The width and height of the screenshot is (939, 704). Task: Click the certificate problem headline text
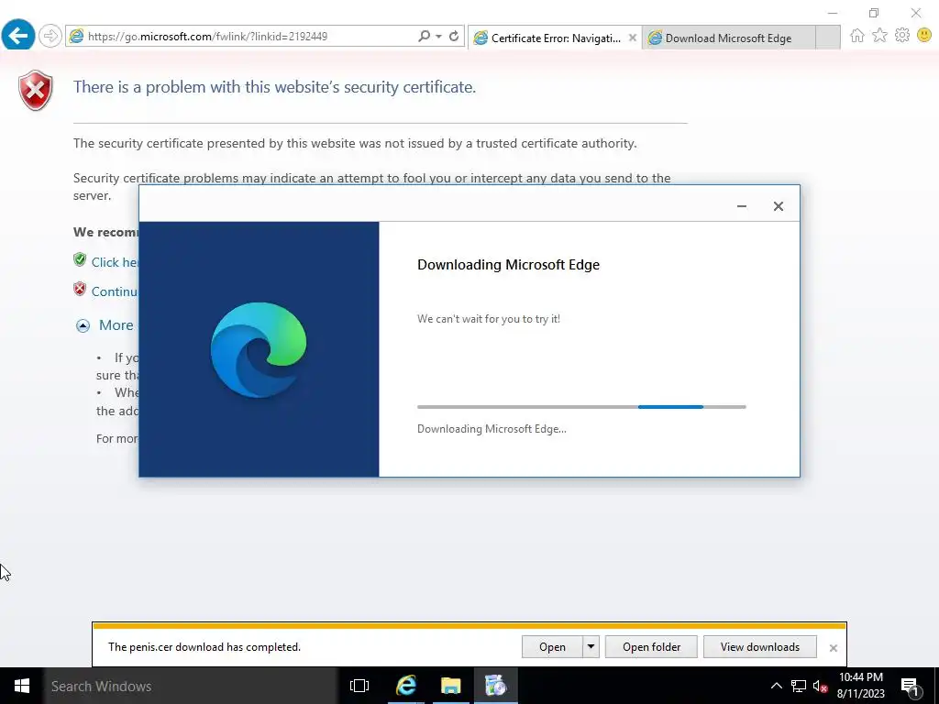point(274,87)
